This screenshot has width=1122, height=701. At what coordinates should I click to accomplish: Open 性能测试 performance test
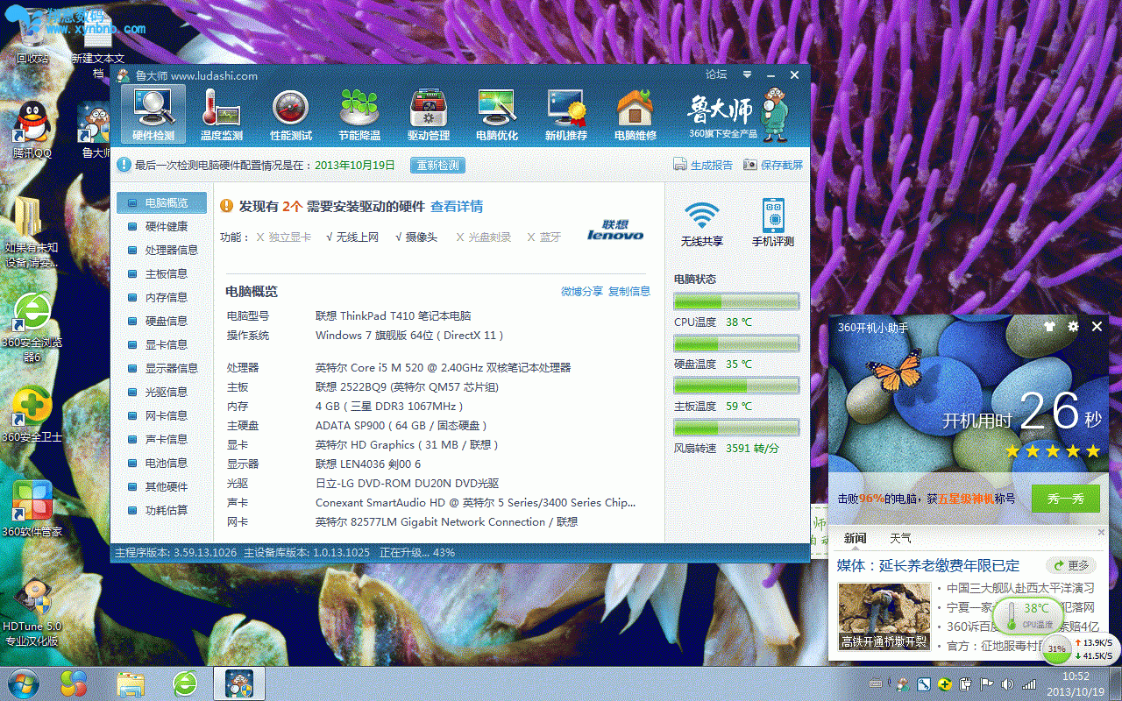click(291, 114)
